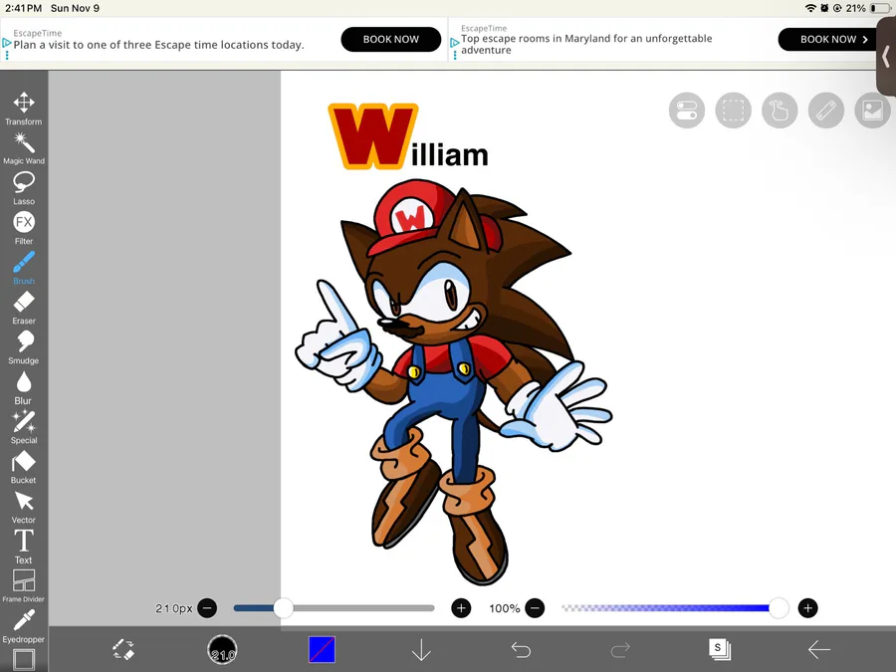The image size is (896, 672).
Task: Tap the 2:41 PM clock
Action: pyautogui.click(x=24, y=8)
